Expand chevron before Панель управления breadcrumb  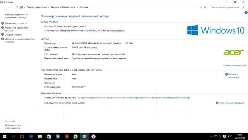point(24,7)
